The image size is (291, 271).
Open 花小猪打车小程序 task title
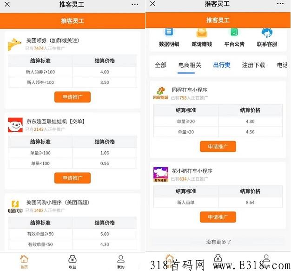pos(192,171)
